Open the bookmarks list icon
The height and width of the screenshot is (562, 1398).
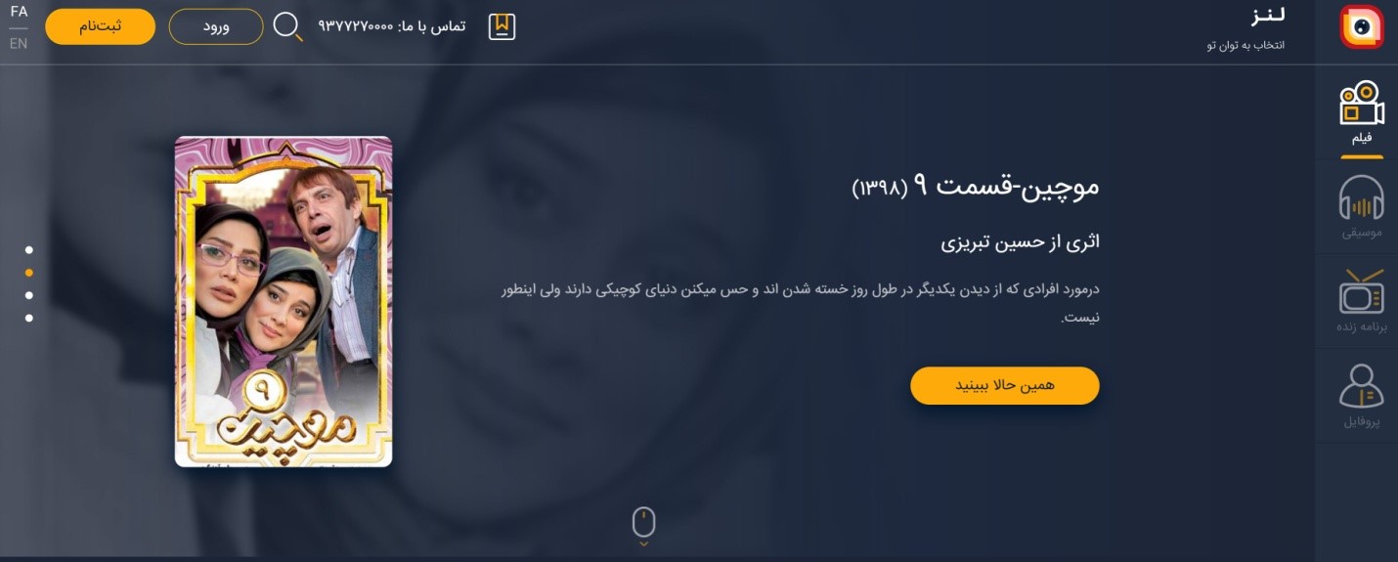coord(502,26)
